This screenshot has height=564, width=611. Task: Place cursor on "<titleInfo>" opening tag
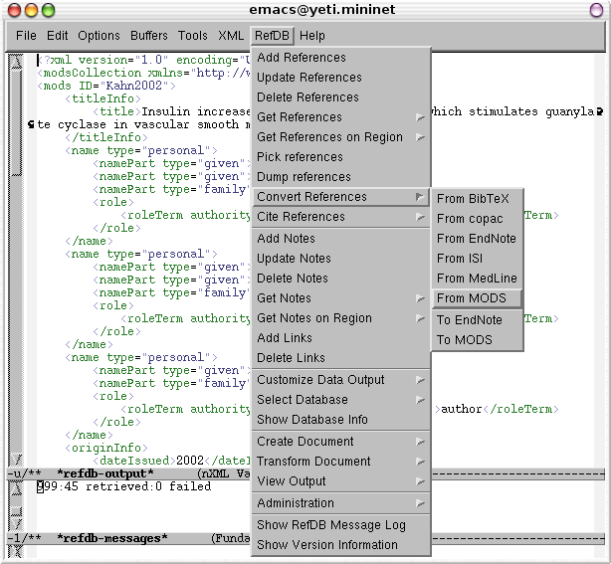[102, 98]
